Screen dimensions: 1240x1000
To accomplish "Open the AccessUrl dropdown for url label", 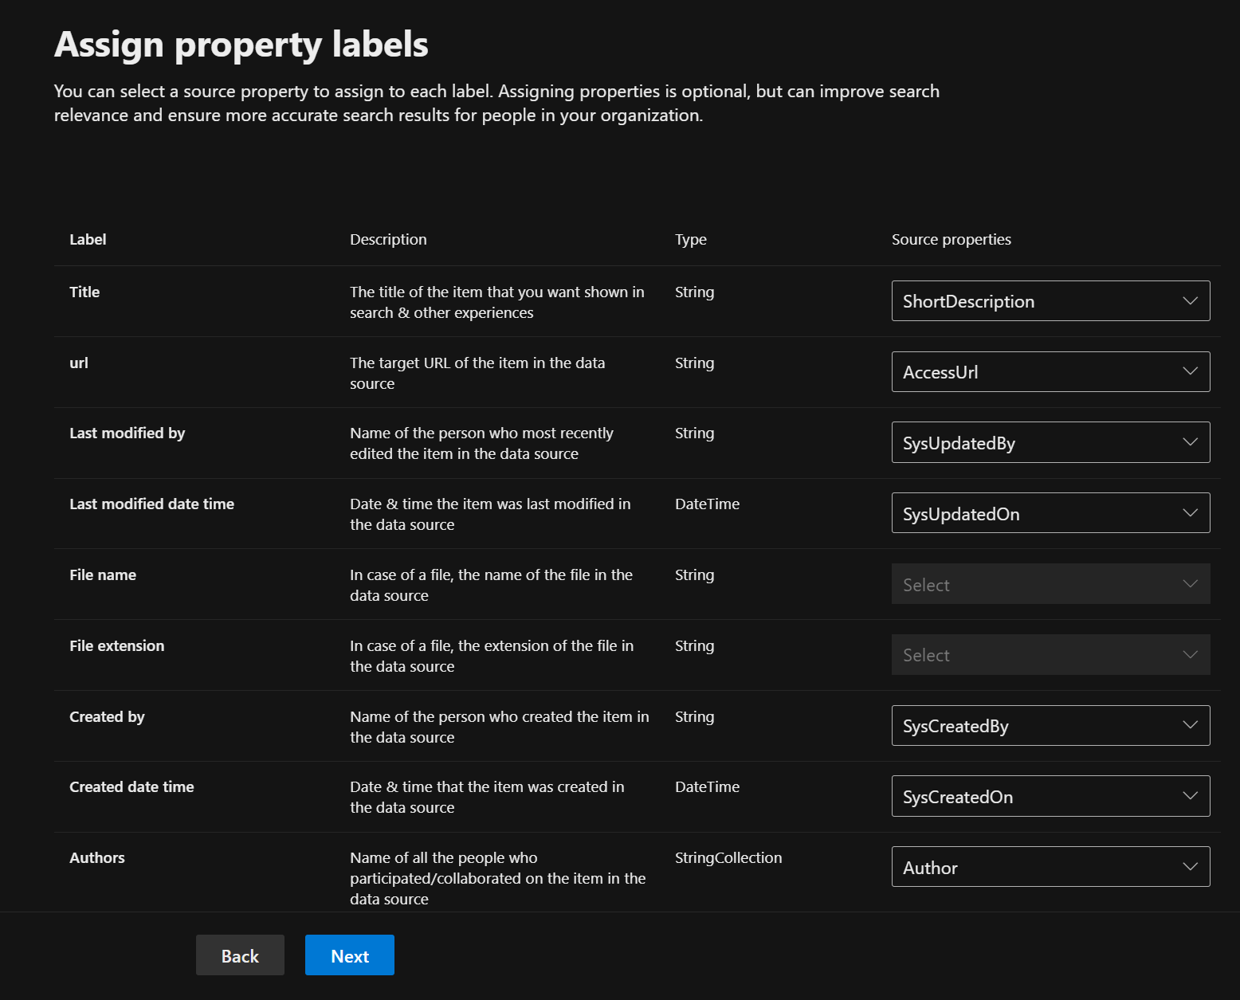I will coord(1050,371).
